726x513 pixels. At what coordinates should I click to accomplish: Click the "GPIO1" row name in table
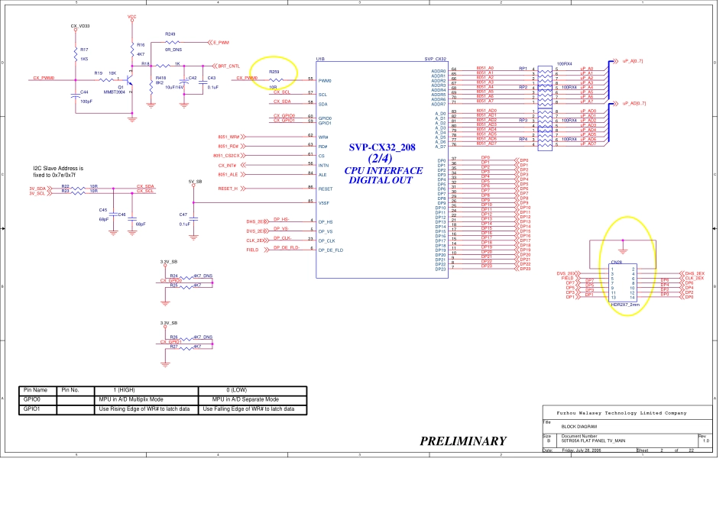pyautogui.click(x=32, y=409)
